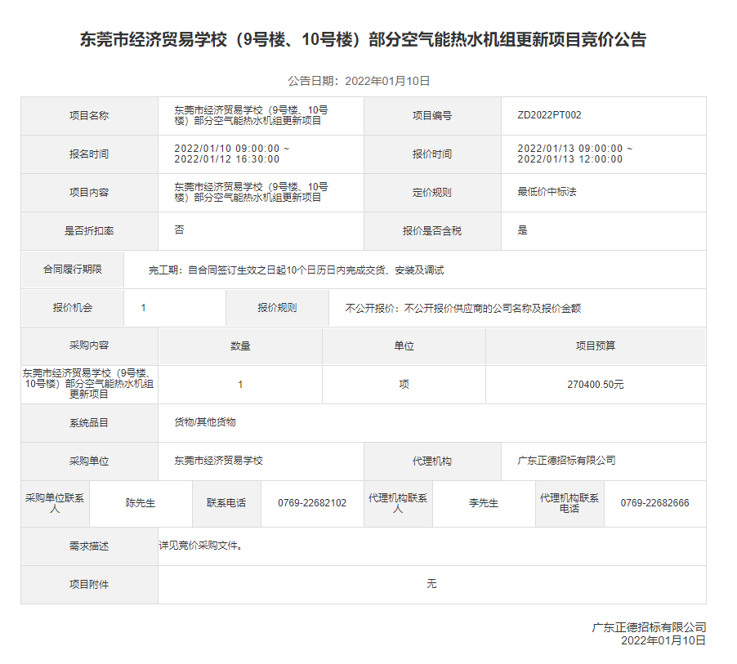
Task: Click the 定价规则 label cell
Action: pos(432,193)
